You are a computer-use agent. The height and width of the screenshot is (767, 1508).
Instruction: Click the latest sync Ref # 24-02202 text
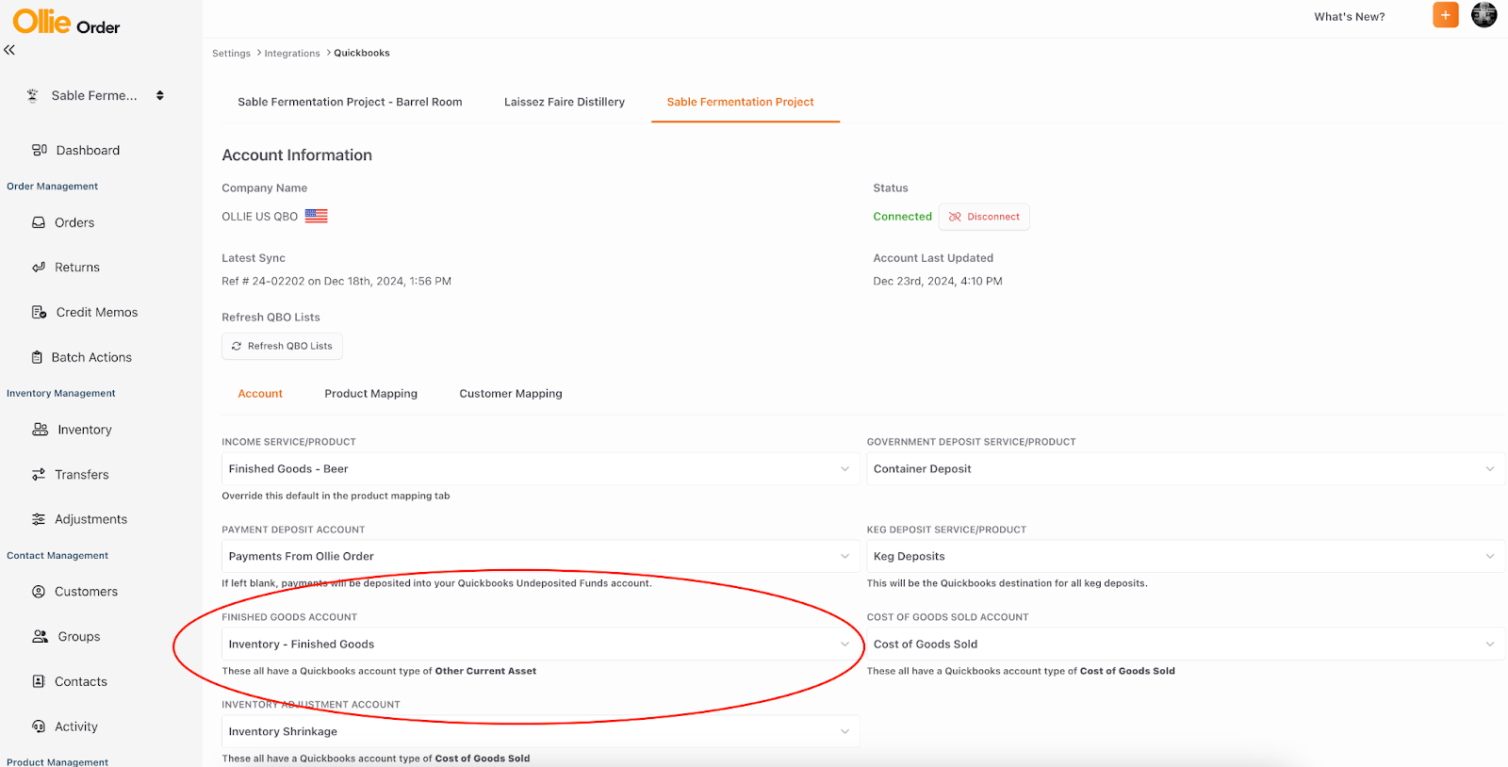coord(336,282)
